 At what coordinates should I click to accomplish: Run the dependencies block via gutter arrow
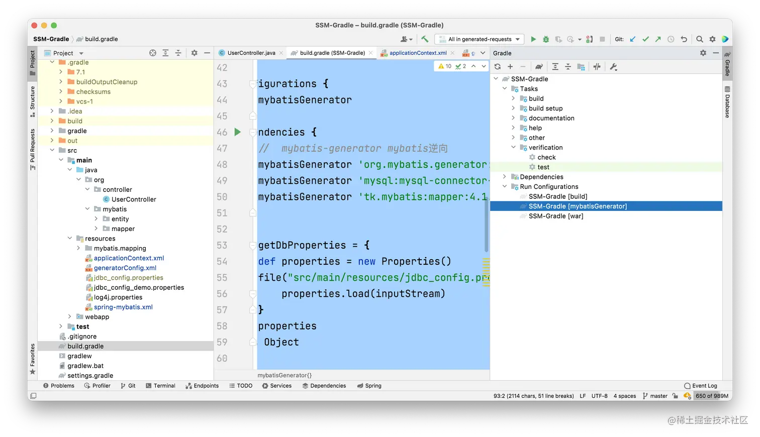[x=238, y=132]
